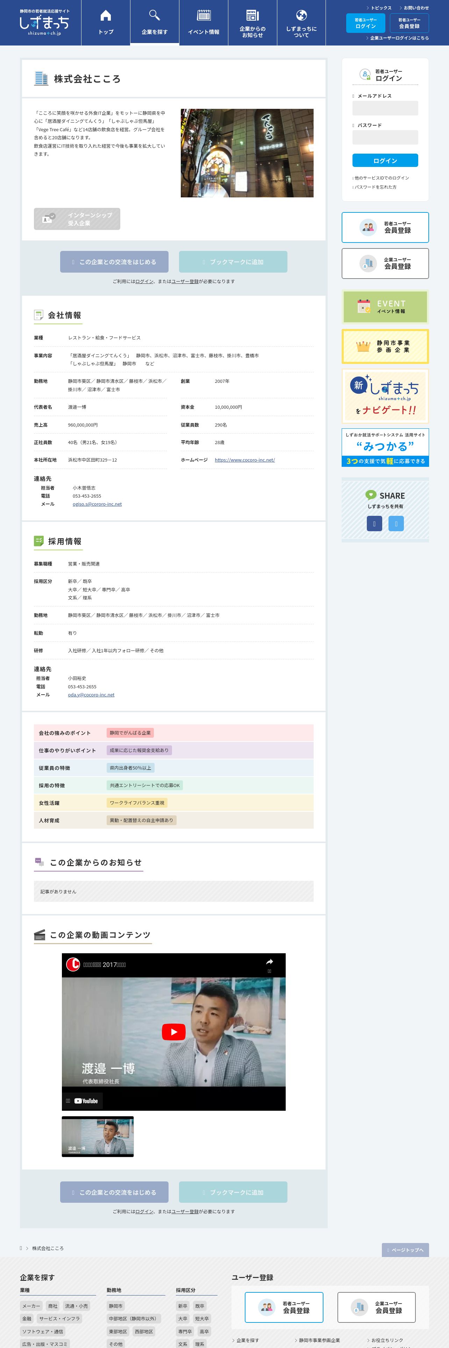
Task: Click 異動・配置替えの自主申請あり tag
Action: pos(141,820)
